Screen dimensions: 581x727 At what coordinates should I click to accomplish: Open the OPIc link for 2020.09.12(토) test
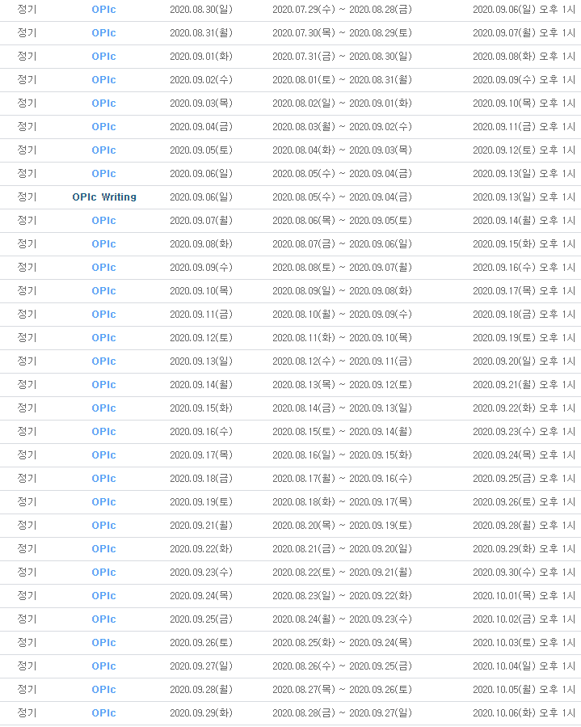pyautogui.click(x=103, y=338)
